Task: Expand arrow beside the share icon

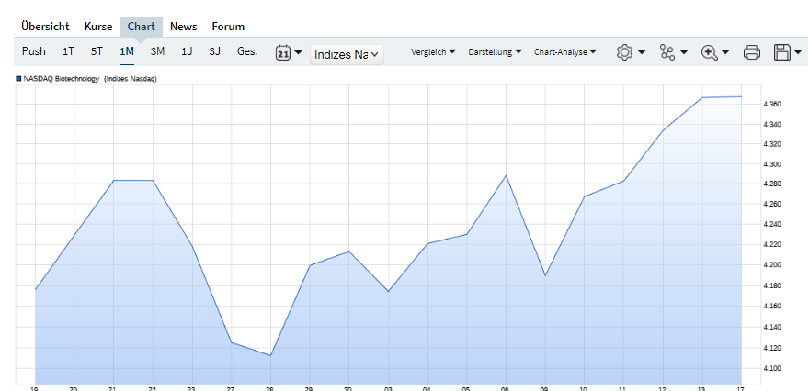Action: point(684,52)
